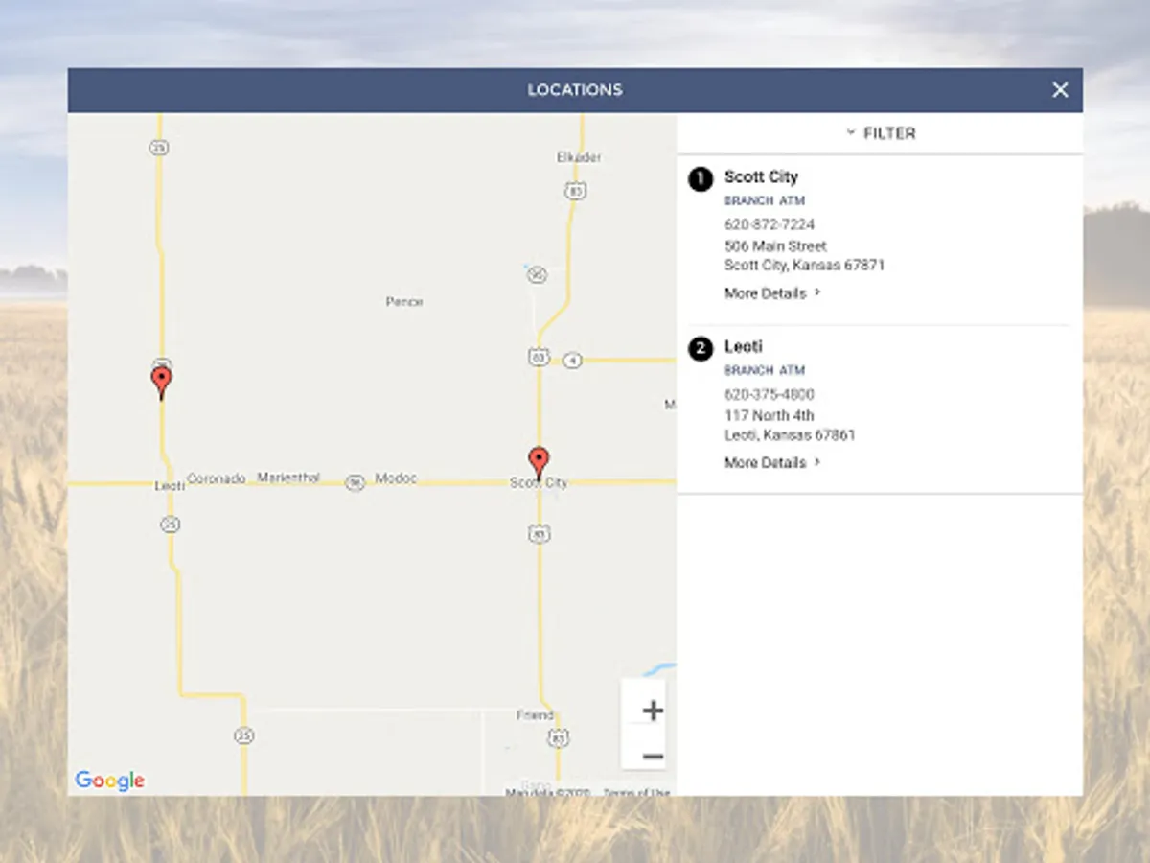Expand the Filter options
This screenshot has height=863, width=1150.
point(880,133)
